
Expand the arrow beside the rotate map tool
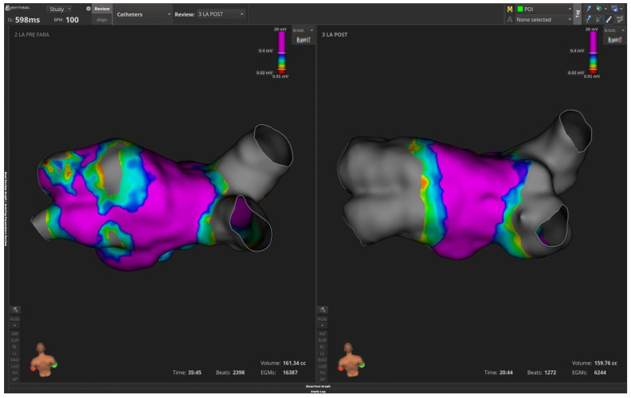[606, 9]
